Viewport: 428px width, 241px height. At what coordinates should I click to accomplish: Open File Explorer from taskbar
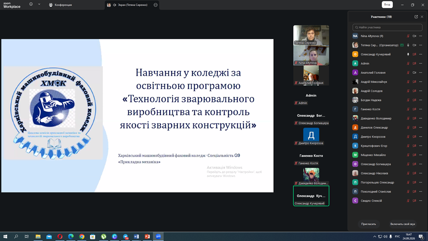[38, 237]
